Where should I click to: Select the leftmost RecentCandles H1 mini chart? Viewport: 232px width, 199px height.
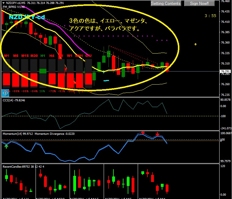tap(19, 181)
